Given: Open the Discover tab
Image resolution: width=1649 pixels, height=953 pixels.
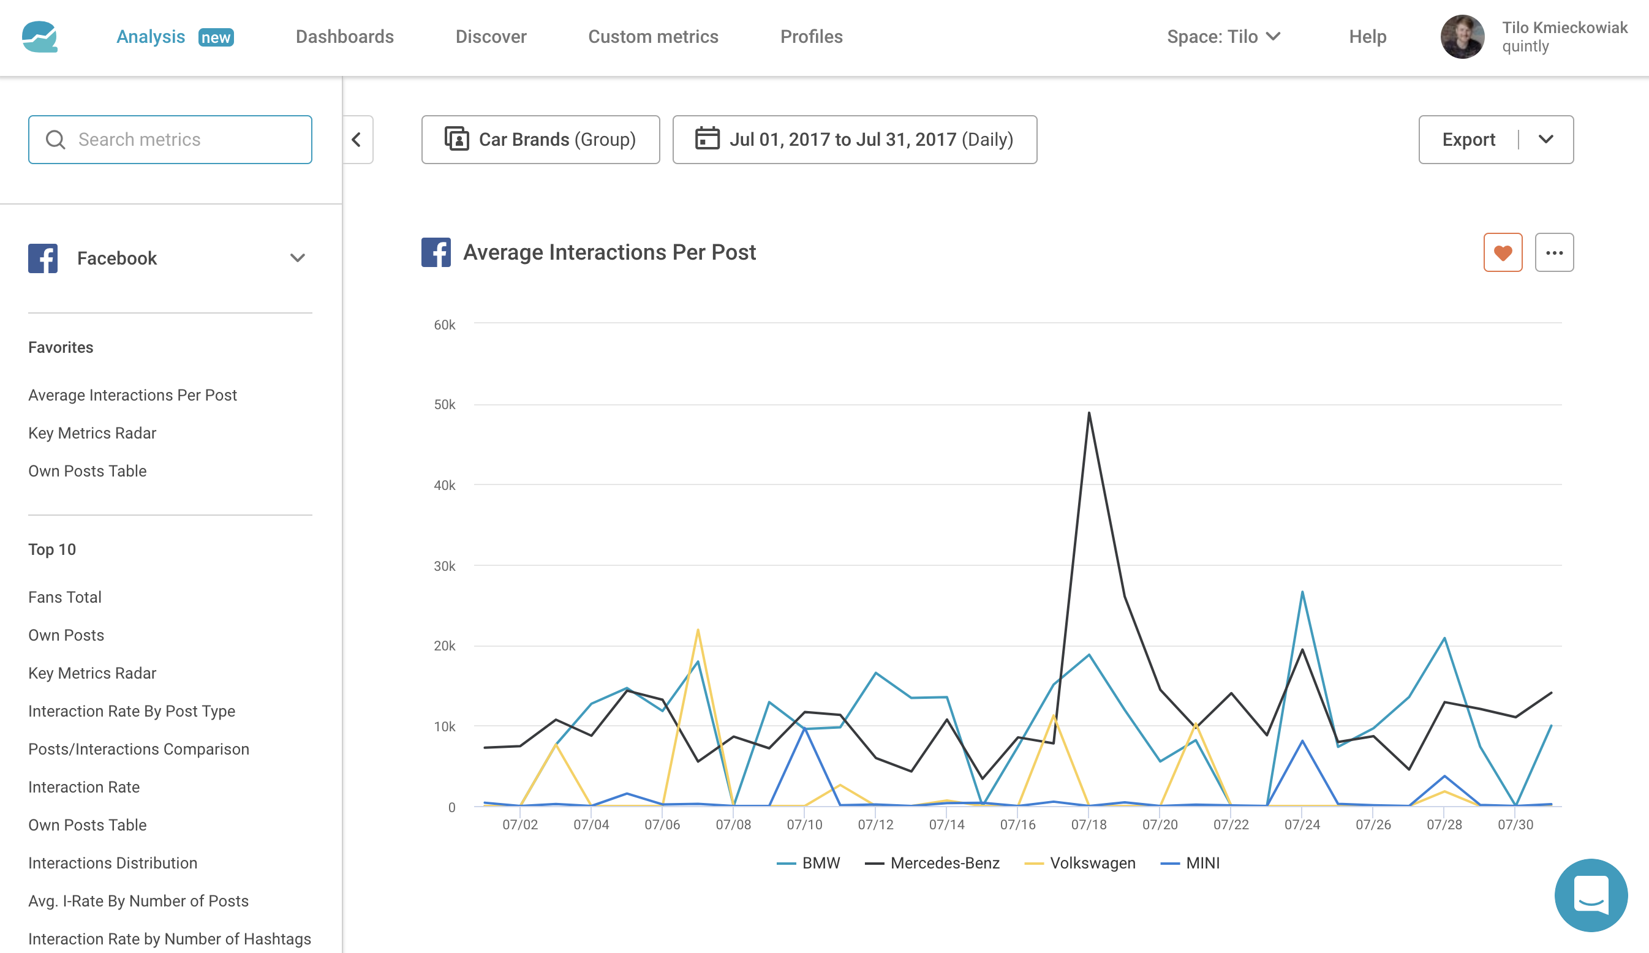Looking at the screenshot, I should point(491,37).
